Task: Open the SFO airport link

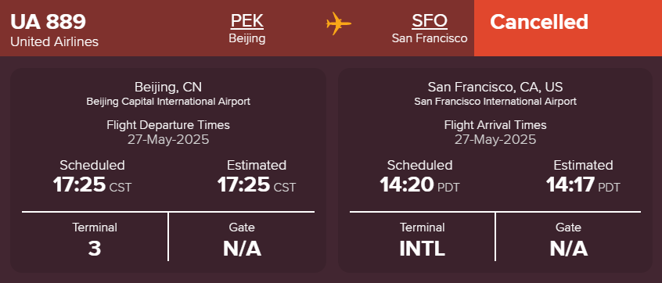Action: pos(430,21)
